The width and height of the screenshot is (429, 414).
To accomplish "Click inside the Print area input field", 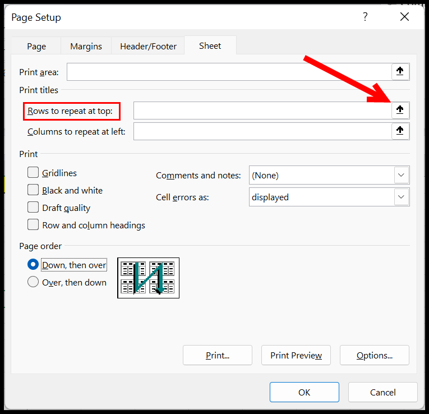I will coord(229,72).
